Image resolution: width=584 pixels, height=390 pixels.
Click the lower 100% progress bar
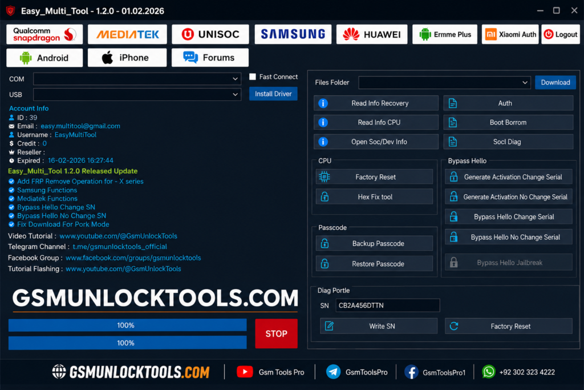tap(127, 343)
